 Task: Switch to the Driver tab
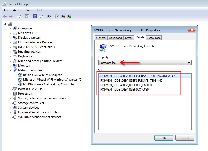(129, 38)
